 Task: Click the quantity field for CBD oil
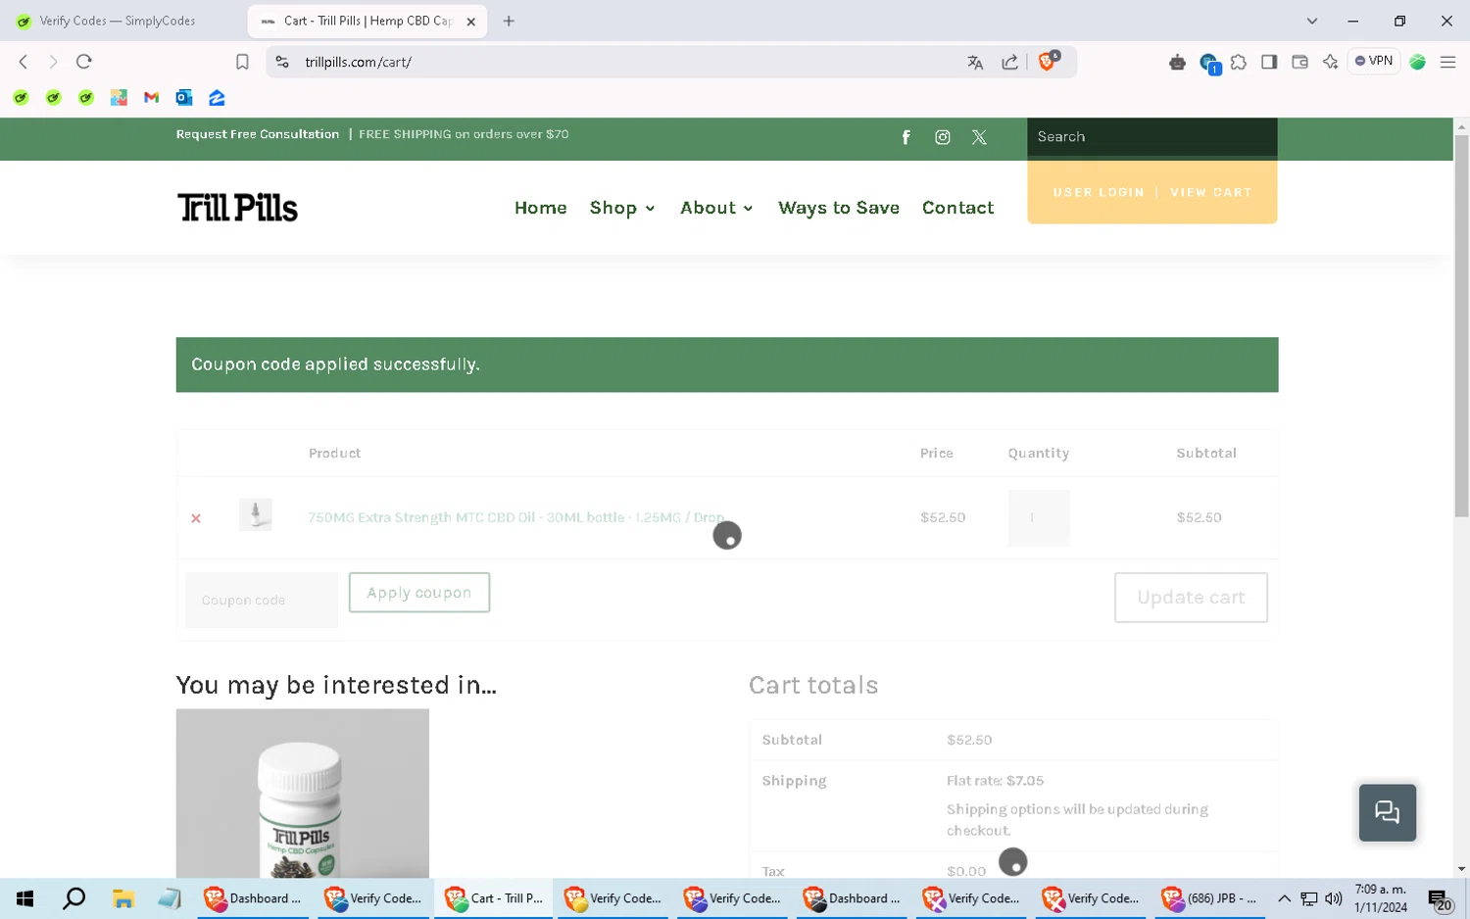1039,517
